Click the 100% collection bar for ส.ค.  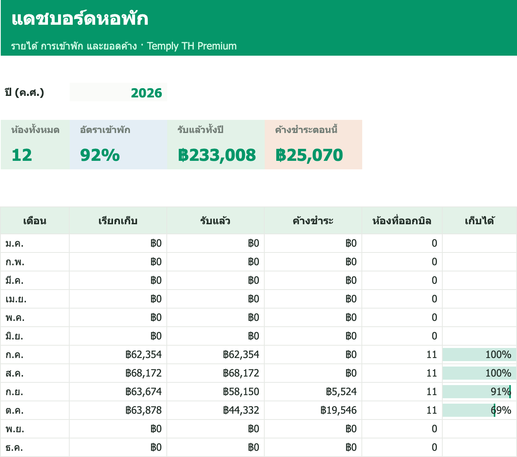coord(479,373)
